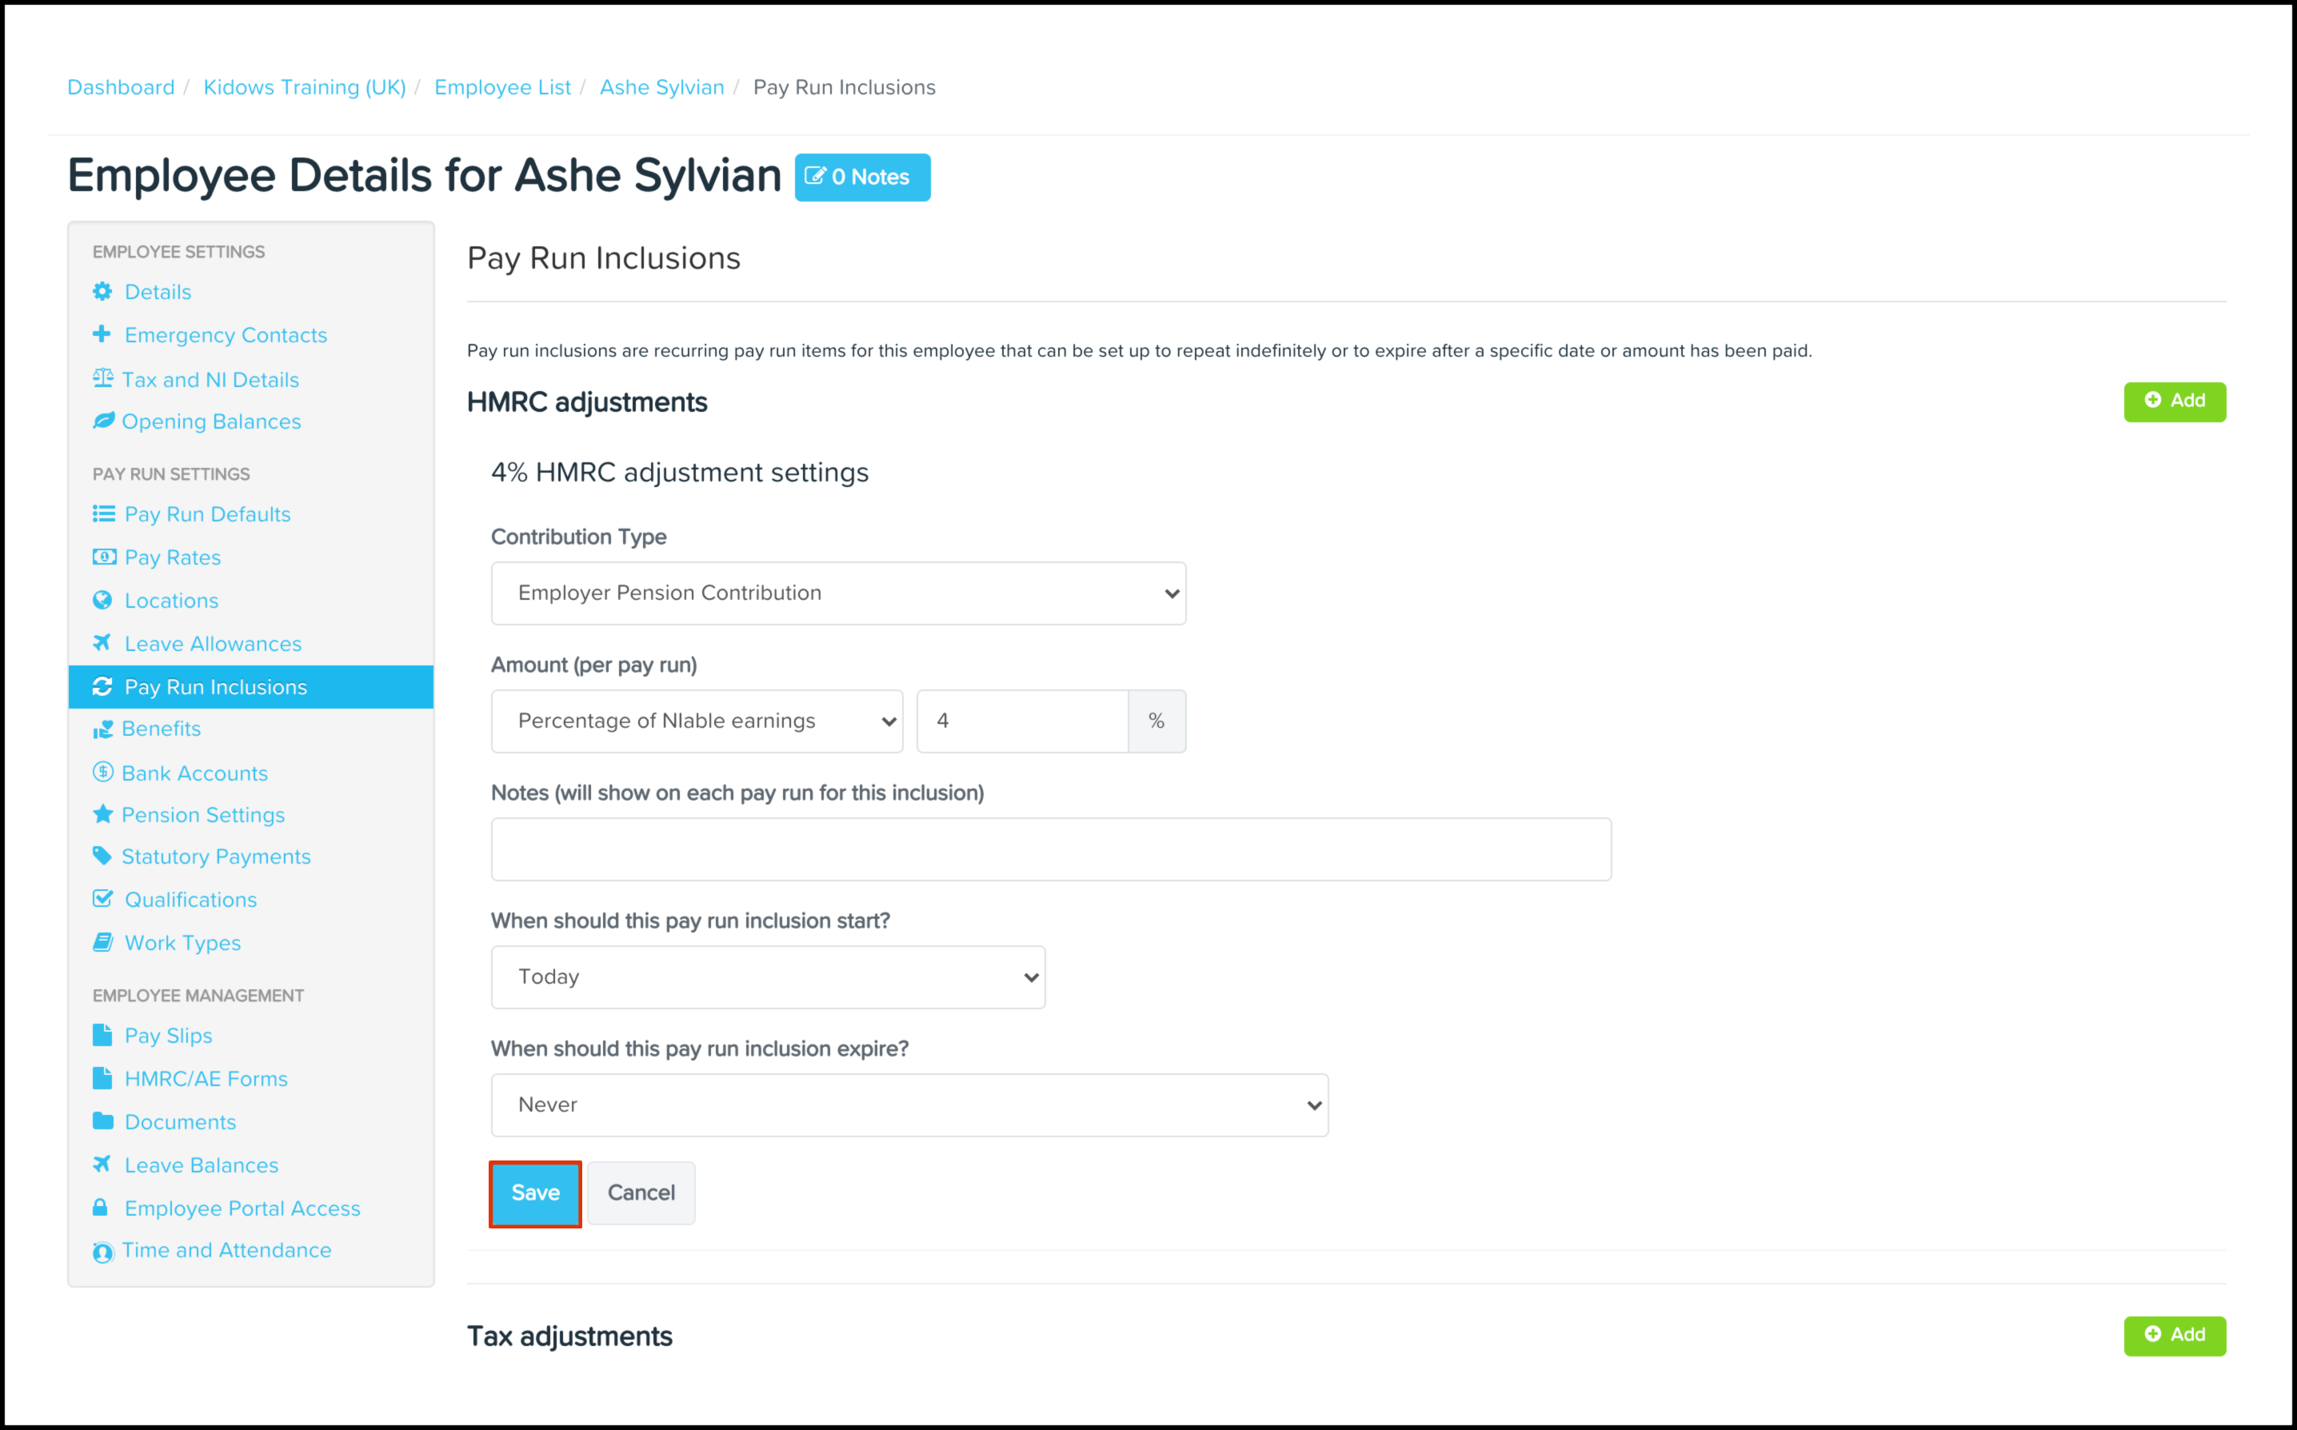Click the padlock icon for Employee Portal Access

pyautogui.click(x=100, y=1208)
